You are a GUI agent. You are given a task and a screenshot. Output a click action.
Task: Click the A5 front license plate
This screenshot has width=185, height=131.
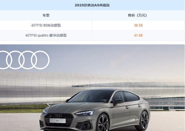[58, 121]
